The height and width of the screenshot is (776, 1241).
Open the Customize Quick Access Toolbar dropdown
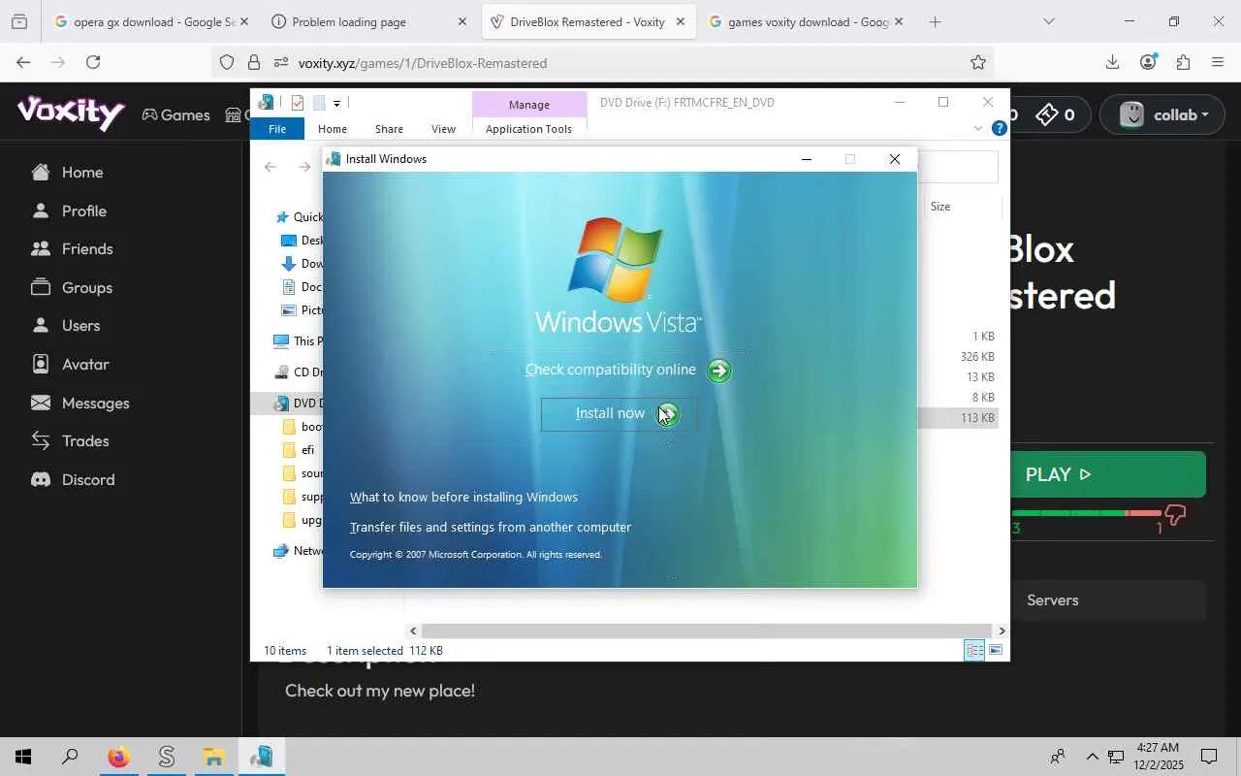(x=336, y=103)
